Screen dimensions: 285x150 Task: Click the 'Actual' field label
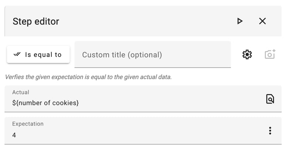tap(21, 92)
